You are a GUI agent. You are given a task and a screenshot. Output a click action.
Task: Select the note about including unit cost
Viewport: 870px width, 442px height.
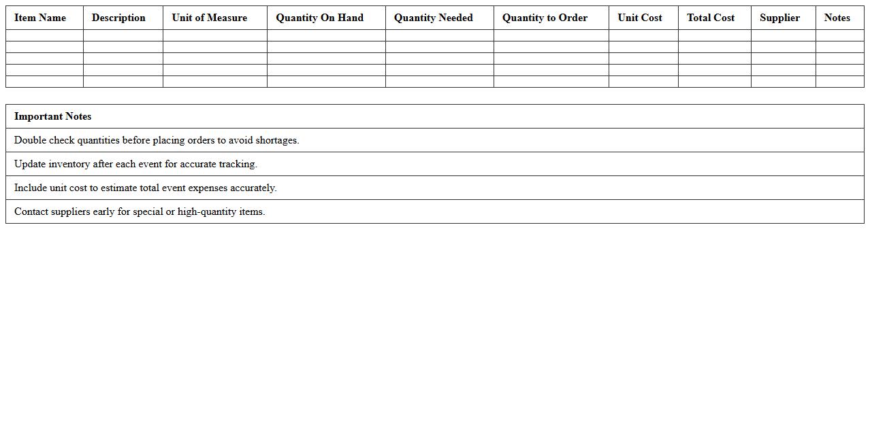pos(145,188)
